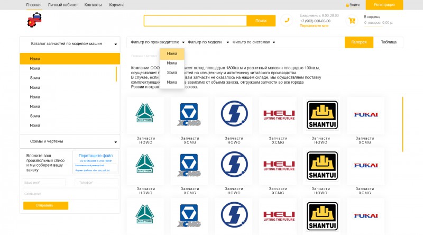Select highlighted Howa in the sidebar catalog
Screen dimensions: 423x235
70,59
